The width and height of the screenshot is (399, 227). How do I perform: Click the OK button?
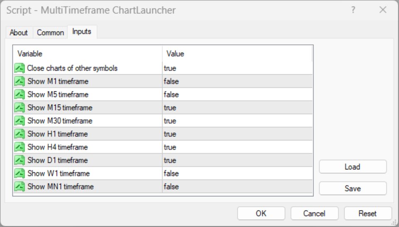pyautogui.click(x=261, y=213)
